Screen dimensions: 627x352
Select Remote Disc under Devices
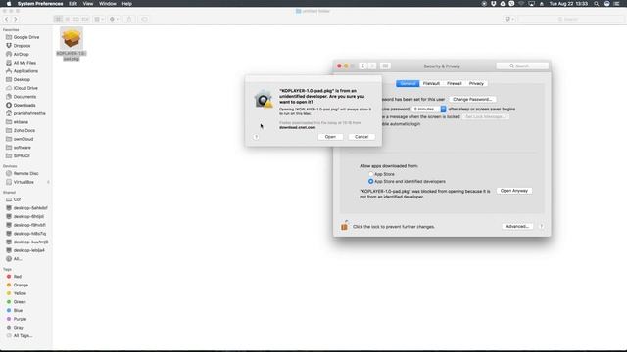pos(26,174)
